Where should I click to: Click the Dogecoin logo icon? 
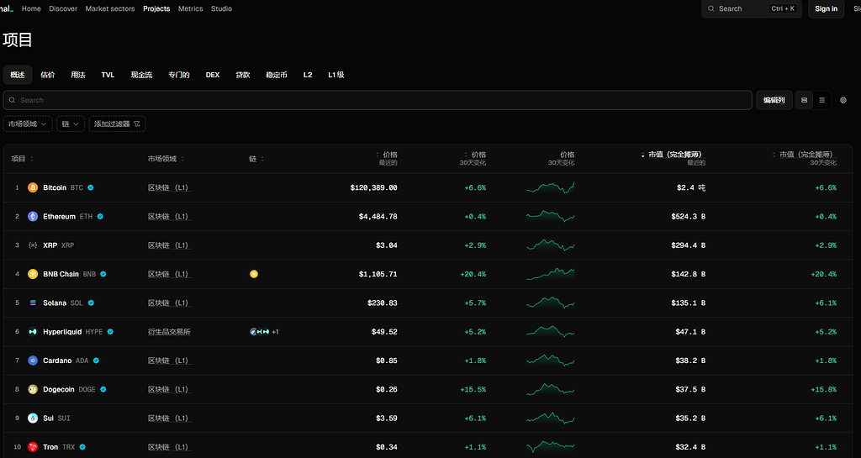(x=33, y=389)
